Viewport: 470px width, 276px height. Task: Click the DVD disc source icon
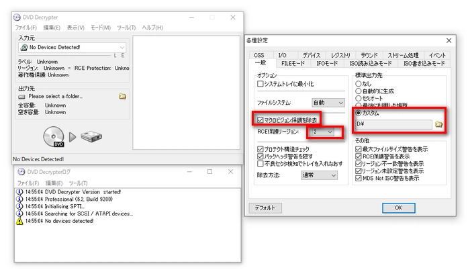click(54, 136)
